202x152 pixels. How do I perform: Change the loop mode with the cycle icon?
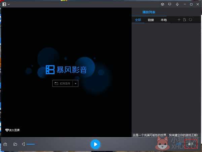tap(191, 20)
